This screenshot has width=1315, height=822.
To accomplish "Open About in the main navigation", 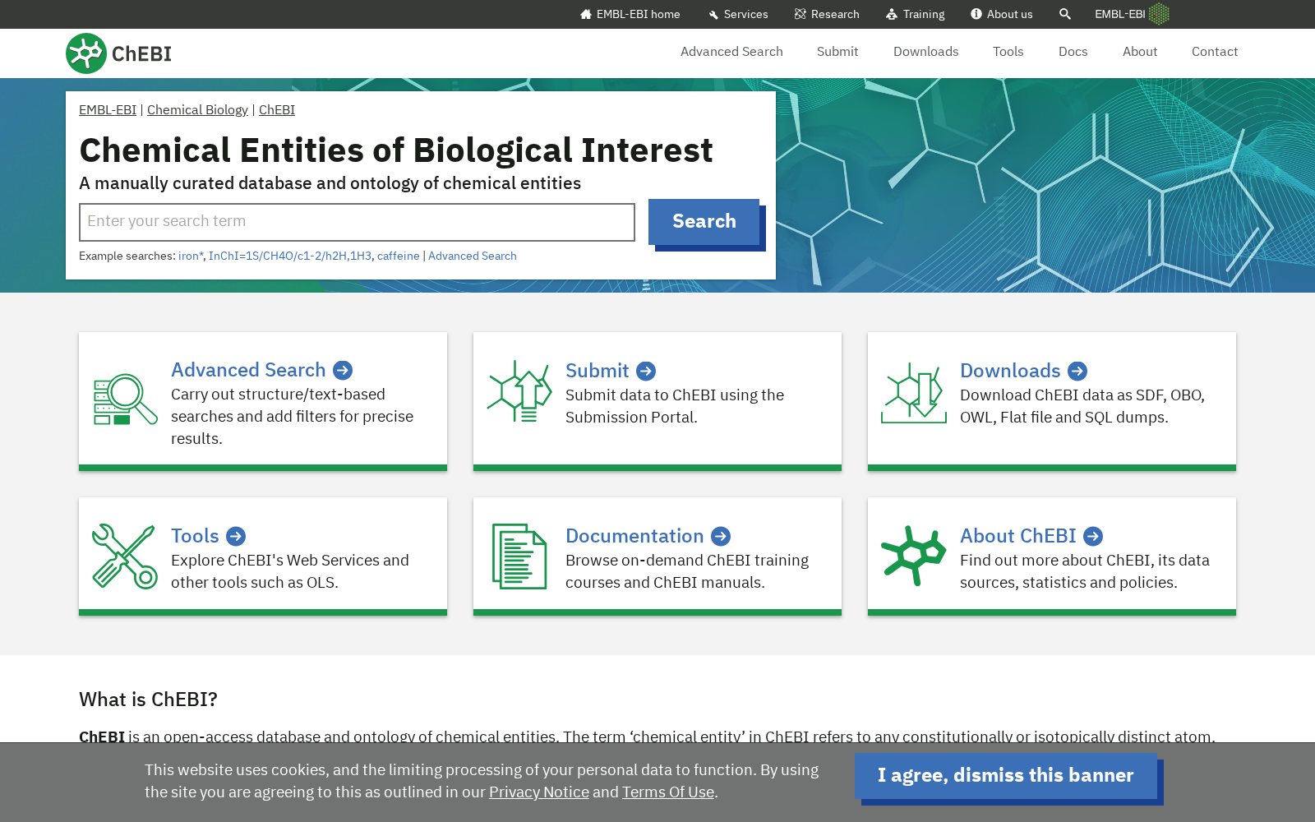I will [x=1140, y=52].
